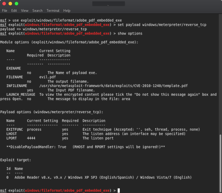
Task: Click the window title bar field
Action: pyautogui.click(x=109, y=4)
